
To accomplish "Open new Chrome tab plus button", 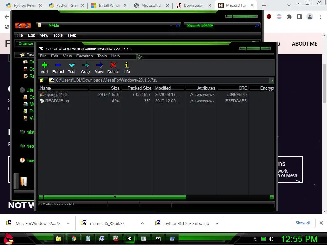I will (264, 5).
